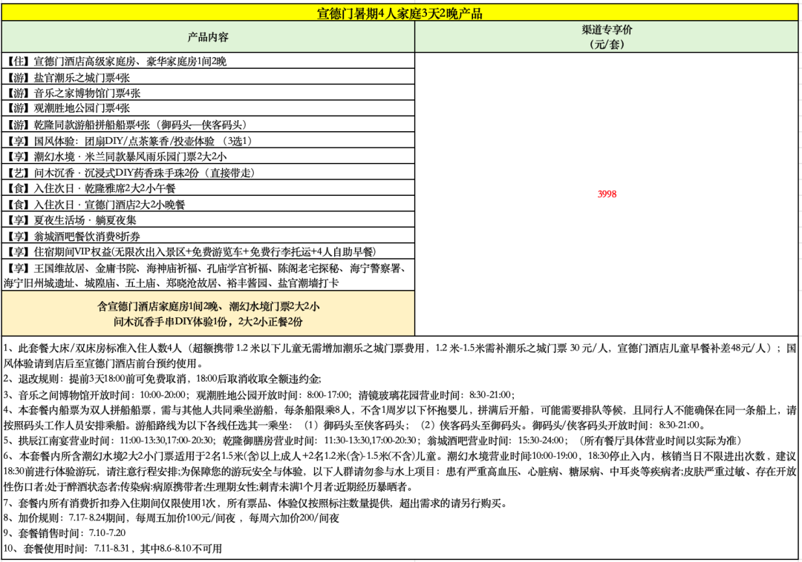Click the "入住次日·宣德门酒店2大2小晚餐" row

(208, 204)
